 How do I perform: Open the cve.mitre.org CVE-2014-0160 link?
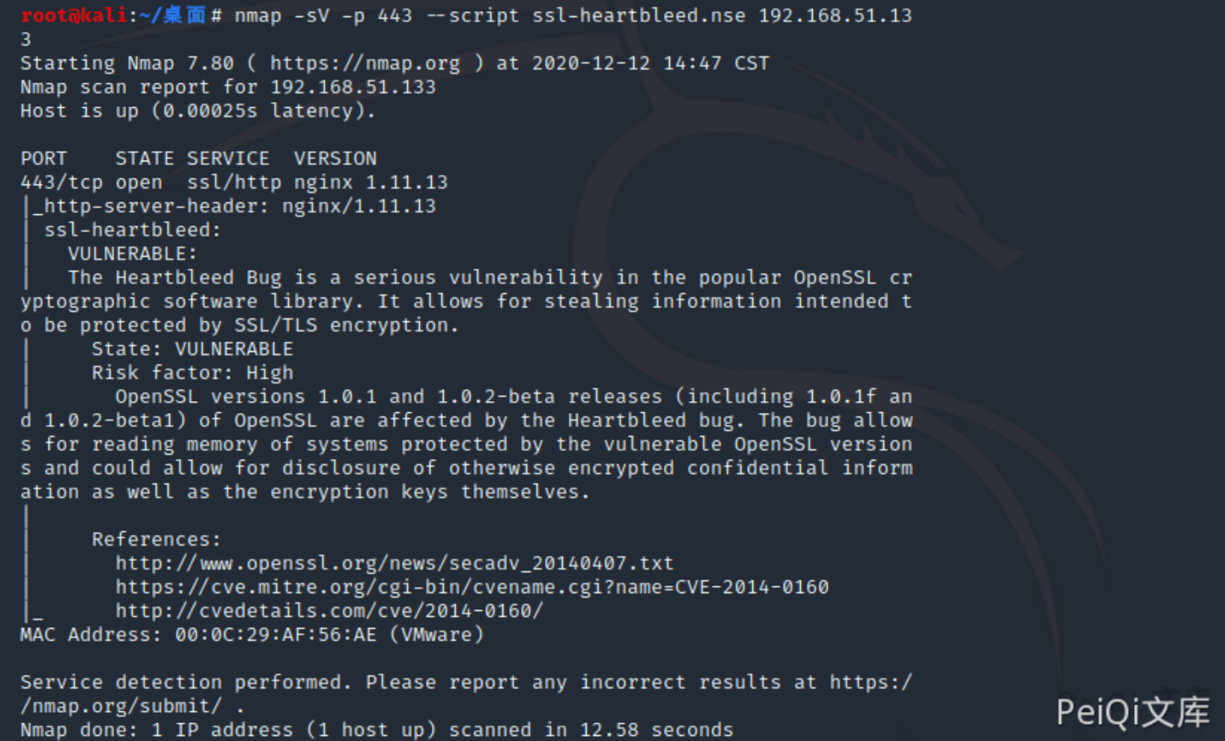click(x=472, y=587)
